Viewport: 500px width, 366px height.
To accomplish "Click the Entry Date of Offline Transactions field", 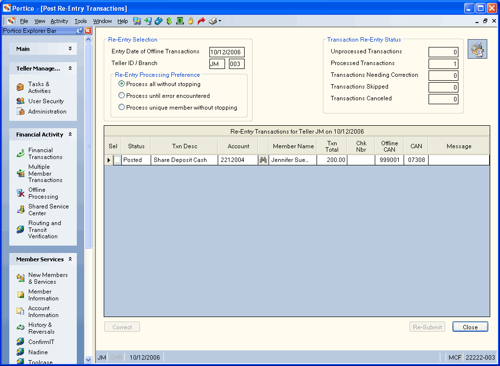I will (227, 52).
